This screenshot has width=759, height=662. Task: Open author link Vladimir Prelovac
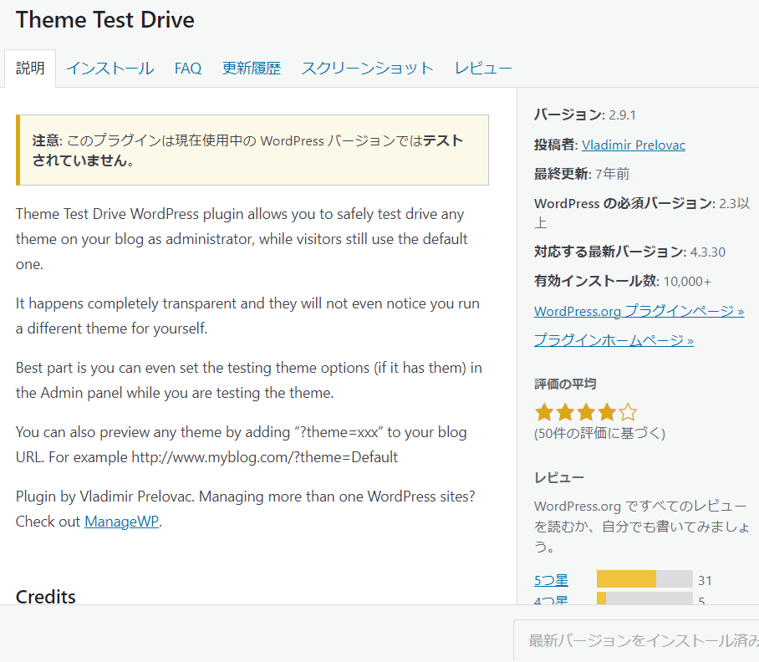[x=633, y=145]
